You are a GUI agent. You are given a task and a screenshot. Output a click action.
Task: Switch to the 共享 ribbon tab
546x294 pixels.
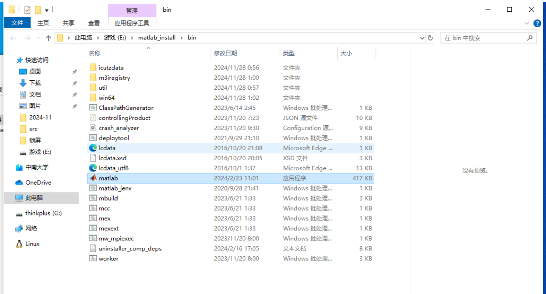click(69, 23)
